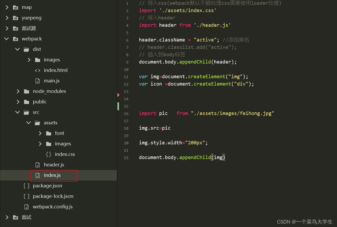The height and width of the screenshot is (227, 337).
Task: Click the font folder icon
Action: (x=49, y=133)
